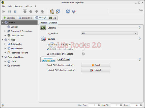Image resolution: width=145 pixels, height=108 pixels.
Task: Select General in settings tree
Action: pyautogui.click(x=13, y=27)
